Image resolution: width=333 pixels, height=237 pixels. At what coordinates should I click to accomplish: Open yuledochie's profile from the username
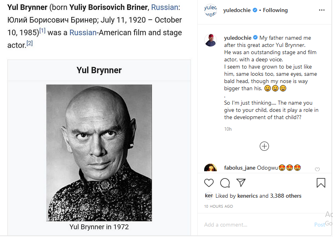(x=237, y=10)
